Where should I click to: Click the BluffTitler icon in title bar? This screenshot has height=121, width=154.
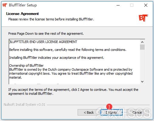coord(5,5)
